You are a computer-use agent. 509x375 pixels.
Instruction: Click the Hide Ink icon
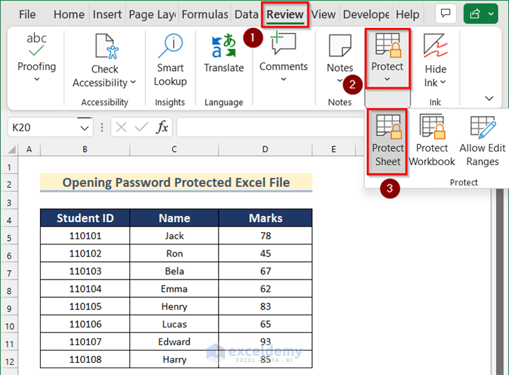pos(435,46)
